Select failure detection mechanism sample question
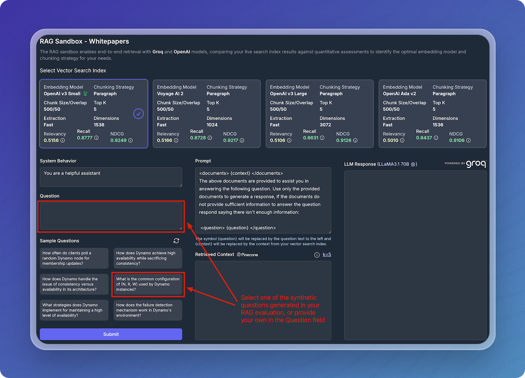The height and width of the screenshot is (378, 525). click(148, 310)
